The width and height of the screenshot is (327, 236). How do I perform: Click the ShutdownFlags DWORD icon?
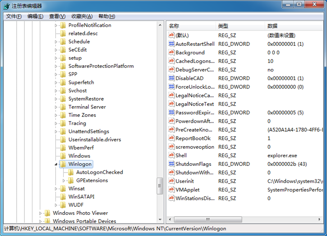pyautogui.click(x=171, y=164)
